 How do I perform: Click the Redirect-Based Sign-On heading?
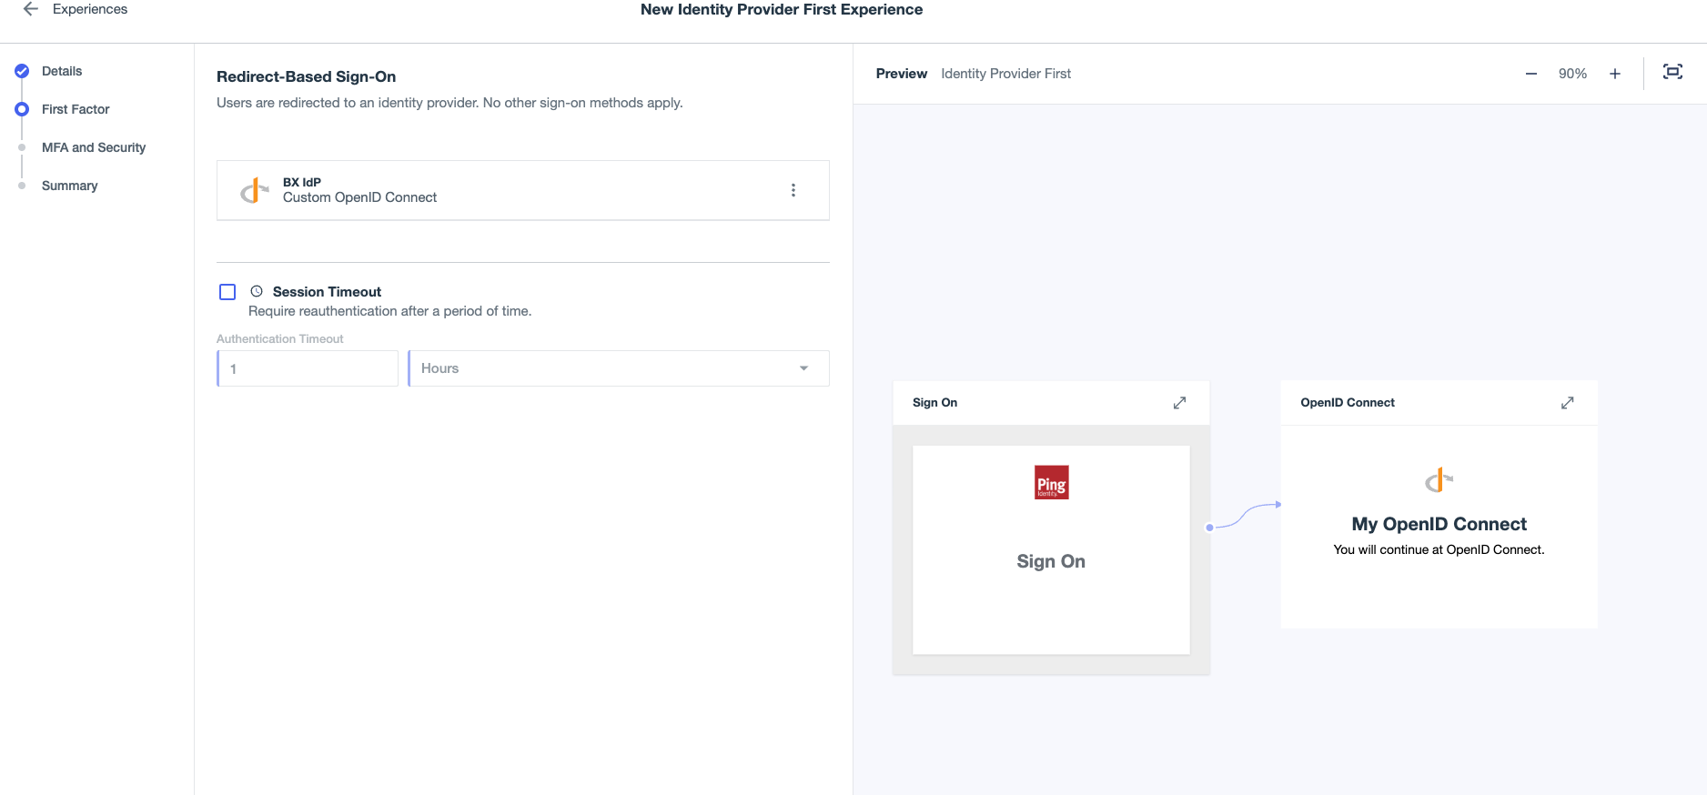306,76
